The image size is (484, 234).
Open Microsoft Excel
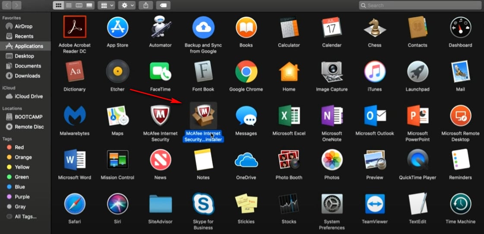[289, 116]
